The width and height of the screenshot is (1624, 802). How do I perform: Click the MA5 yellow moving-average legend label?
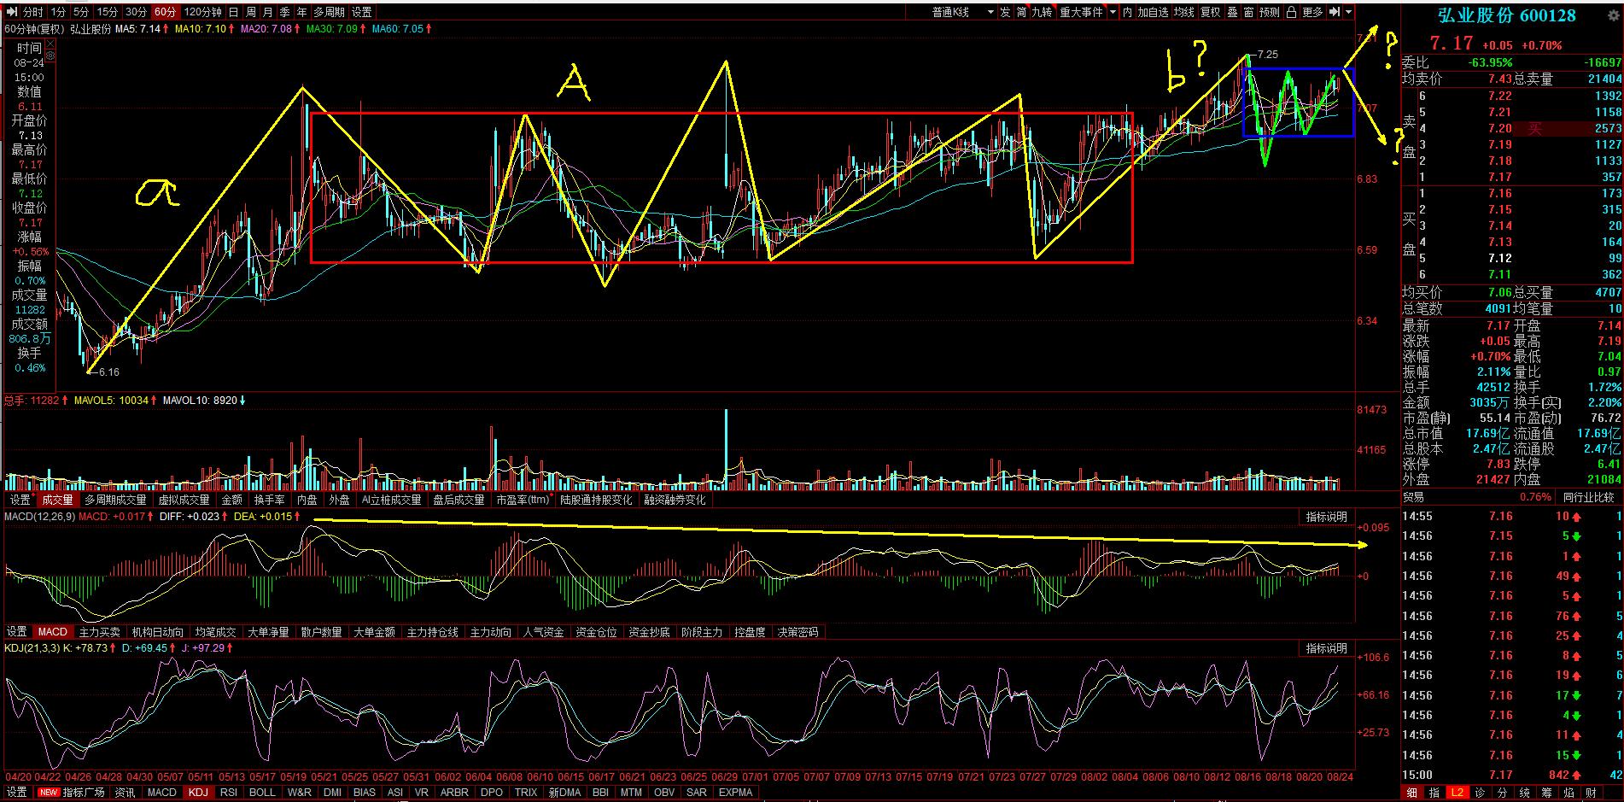click(x=137, y=29)
